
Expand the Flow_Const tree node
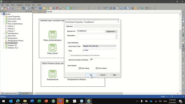[4, 21]
